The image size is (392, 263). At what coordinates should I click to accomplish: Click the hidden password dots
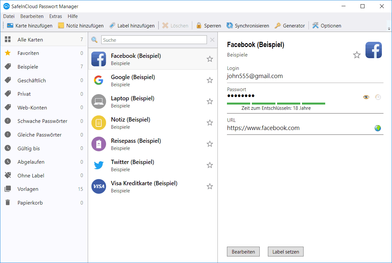(241, 96)
